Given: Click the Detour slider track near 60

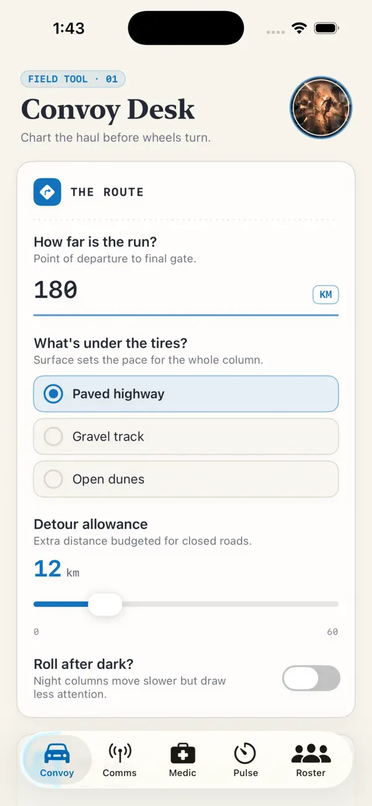Looking at the screenshot, I should pyautogui.click(x=335, y=604).
